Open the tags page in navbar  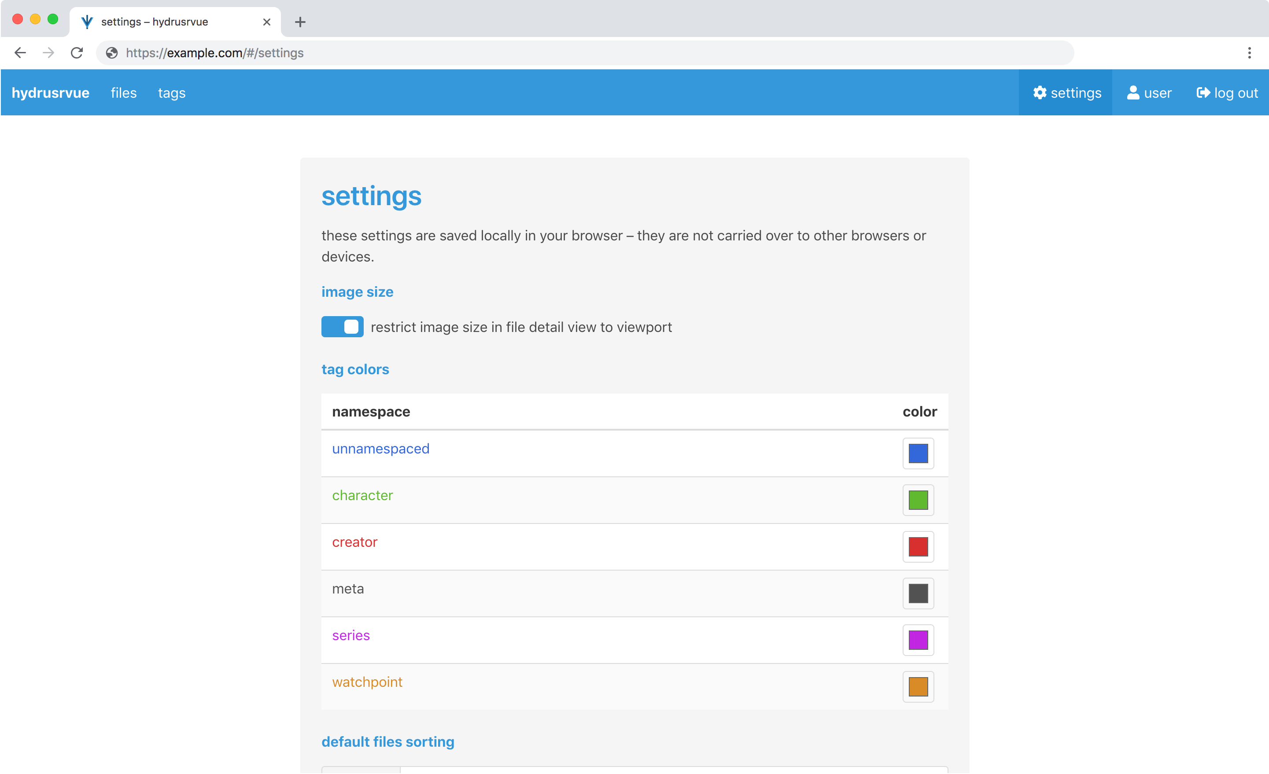tap(171, 93)
